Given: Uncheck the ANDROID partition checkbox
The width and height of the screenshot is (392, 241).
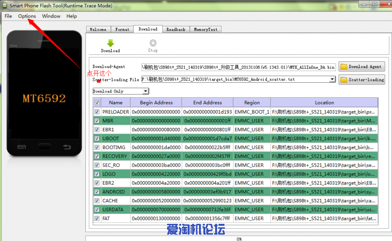Looking at the screenshot, I should (x=97, y=192).
